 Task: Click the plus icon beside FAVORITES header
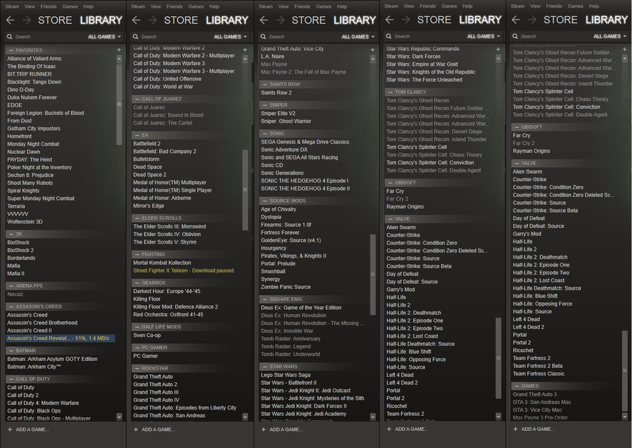119,50
